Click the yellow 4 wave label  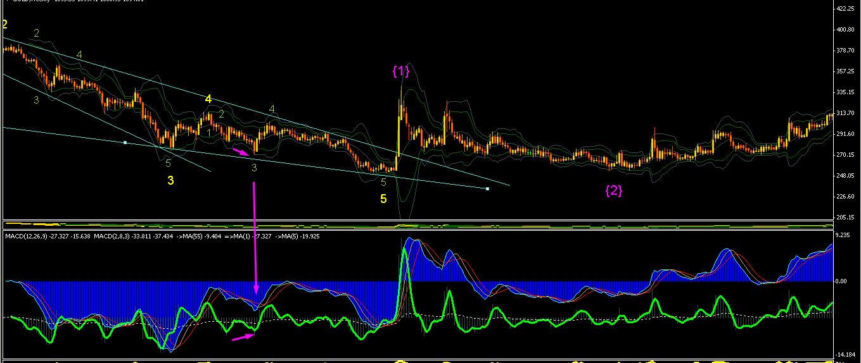[x=208, y=99]
